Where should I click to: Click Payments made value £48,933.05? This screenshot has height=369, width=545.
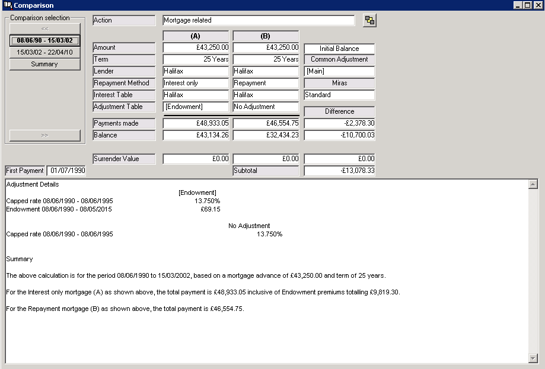point(196,123)
